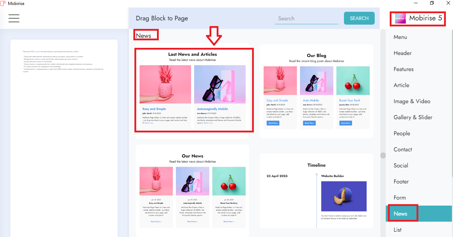Click the SEARCH button
This screenshot has height=237, width=453.
tap(359, 18)
